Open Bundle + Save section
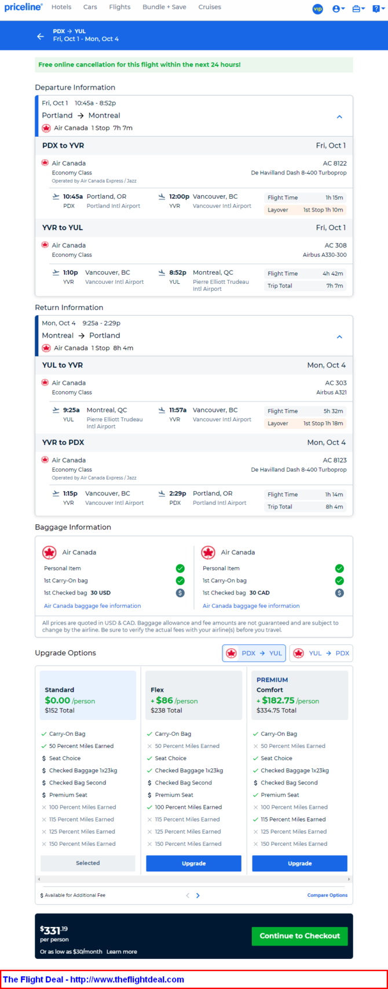The height and width of the screenshot is (989, 388). coord(164,7)
